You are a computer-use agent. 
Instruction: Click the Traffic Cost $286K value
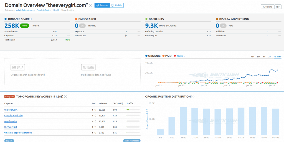[x=54, y=40]
